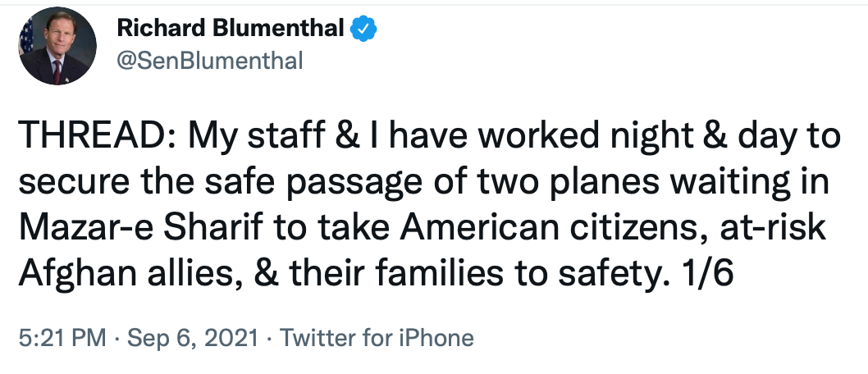This screenshot has height=374, width=868.
Task: Click the Richard Blumenthal display name
Action: click(x=231, y=30)
